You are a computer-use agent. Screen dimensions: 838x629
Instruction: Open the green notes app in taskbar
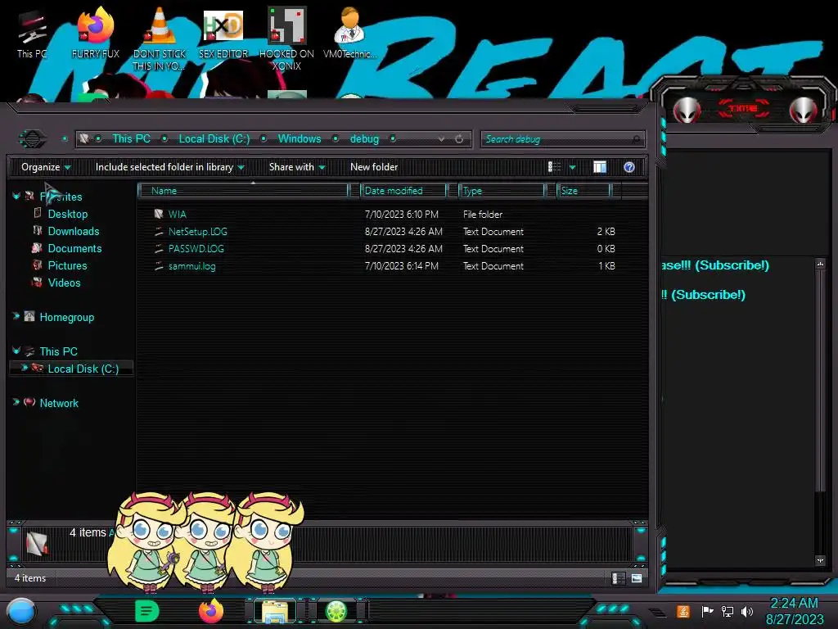pyautogui.click(x=146, y=611)
